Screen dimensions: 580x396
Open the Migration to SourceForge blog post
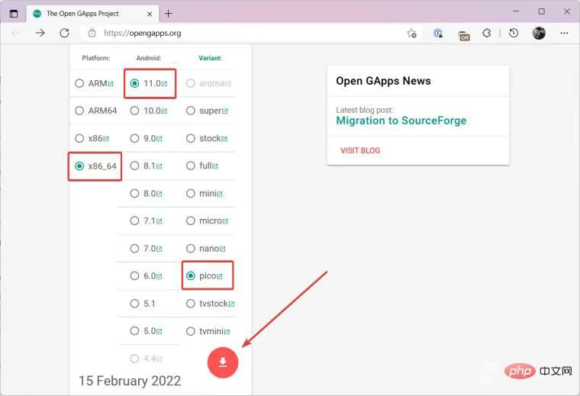401,121
